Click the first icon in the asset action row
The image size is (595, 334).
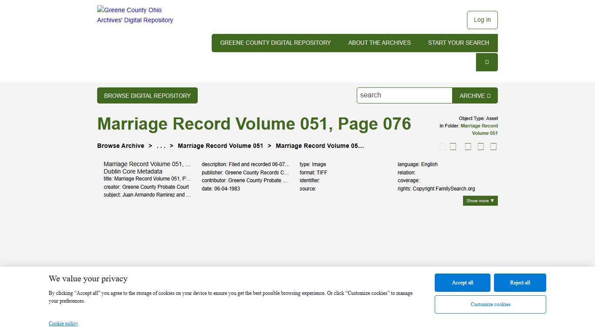click(x=443, y=147)
